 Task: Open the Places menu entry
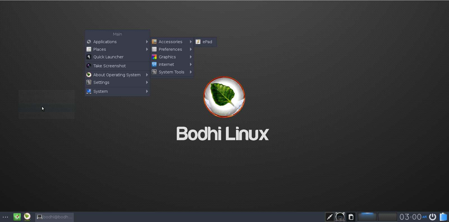point(117,49)
